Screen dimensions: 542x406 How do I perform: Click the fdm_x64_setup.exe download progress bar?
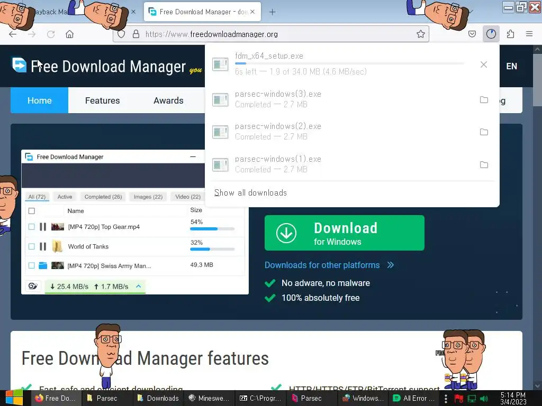point(349,63)
